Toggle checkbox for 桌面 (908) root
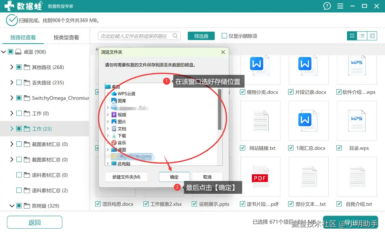This screenshot has width=385, height=235. click(10, 52)
